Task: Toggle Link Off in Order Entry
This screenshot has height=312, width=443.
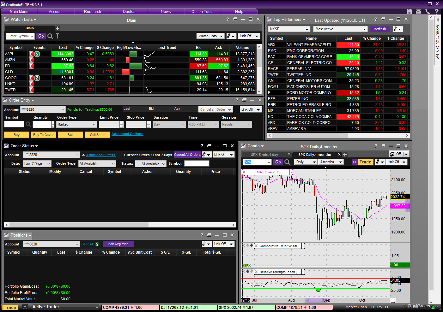Action: (x=251, y=109)
